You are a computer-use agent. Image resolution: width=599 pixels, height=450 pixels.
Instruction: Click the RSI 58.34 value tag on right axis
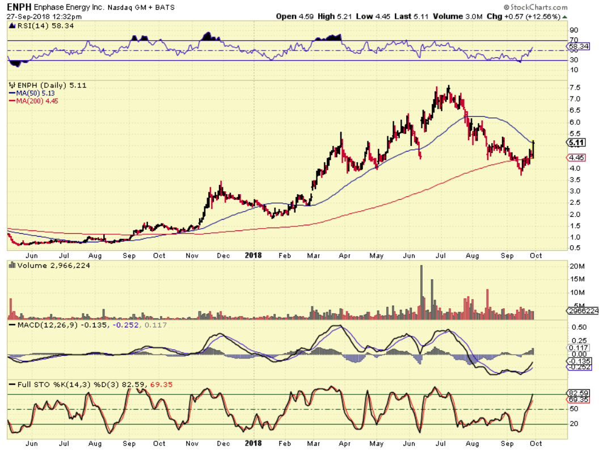point(579,47)
